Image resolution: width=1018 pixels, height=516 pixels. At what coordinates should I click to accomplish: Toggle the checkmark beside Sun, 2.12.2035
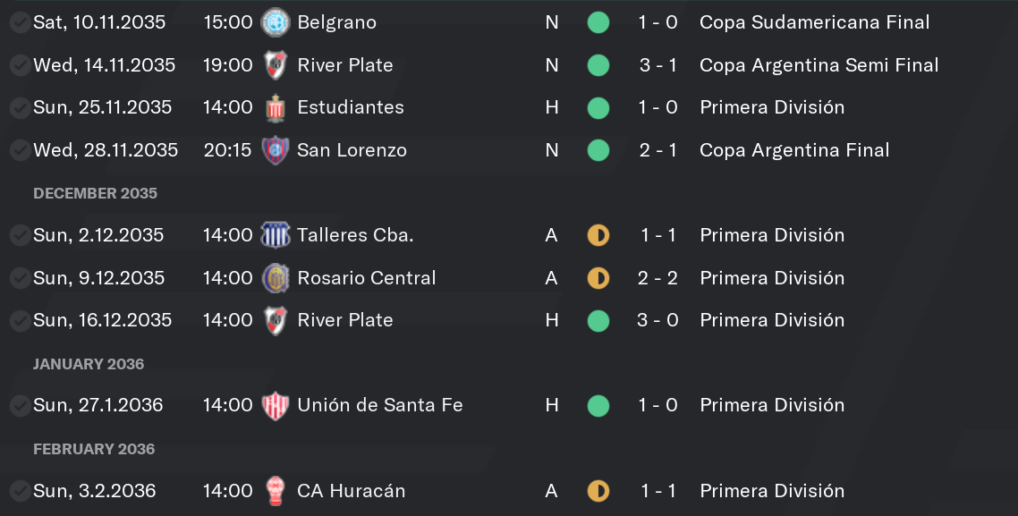click(x=20, y=235)
